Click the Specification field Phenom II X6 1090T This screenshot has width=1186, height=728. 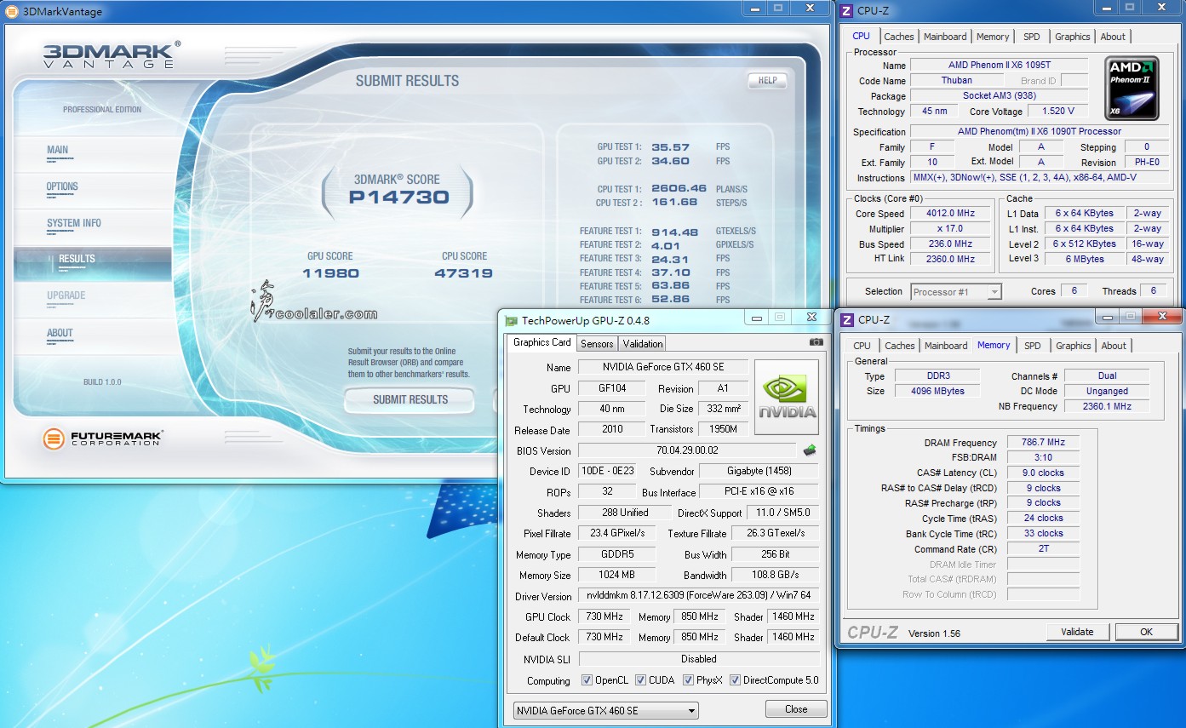pyautogui.click(x=1039, y=131)
